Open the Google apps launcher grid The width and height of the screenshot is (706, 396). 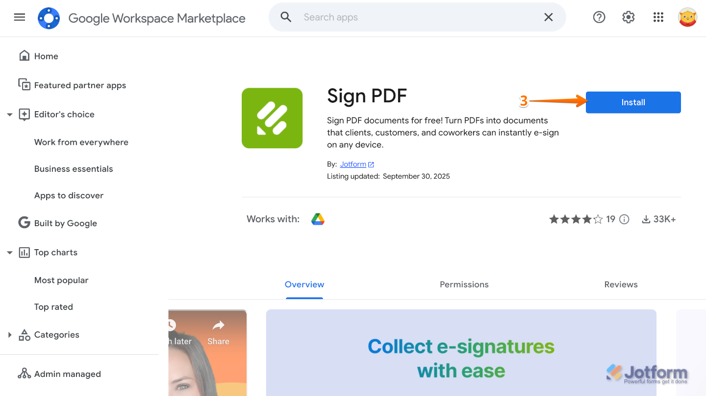pos(658,17)
